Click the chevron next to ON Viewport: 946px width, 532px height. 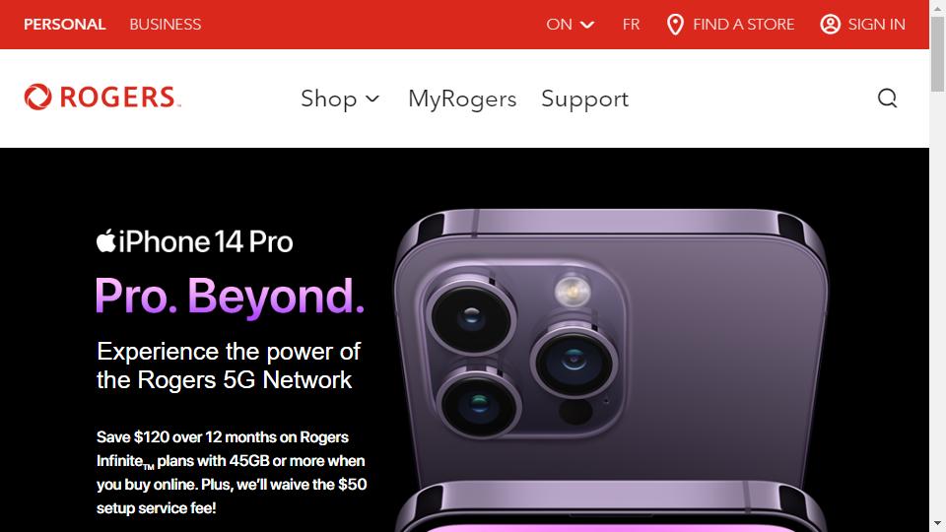pos(587,25)
